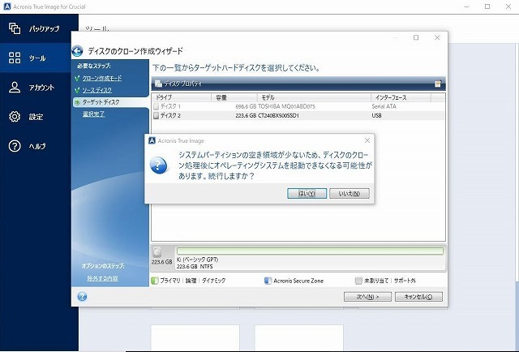Click the Acronis Secure Zone legend icon
This screenshot has width=519, height=352.
268,281
